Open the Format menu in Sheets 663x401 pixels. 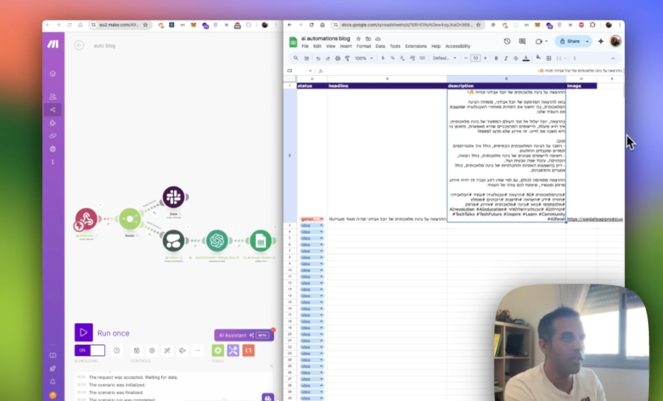point(363,46)
